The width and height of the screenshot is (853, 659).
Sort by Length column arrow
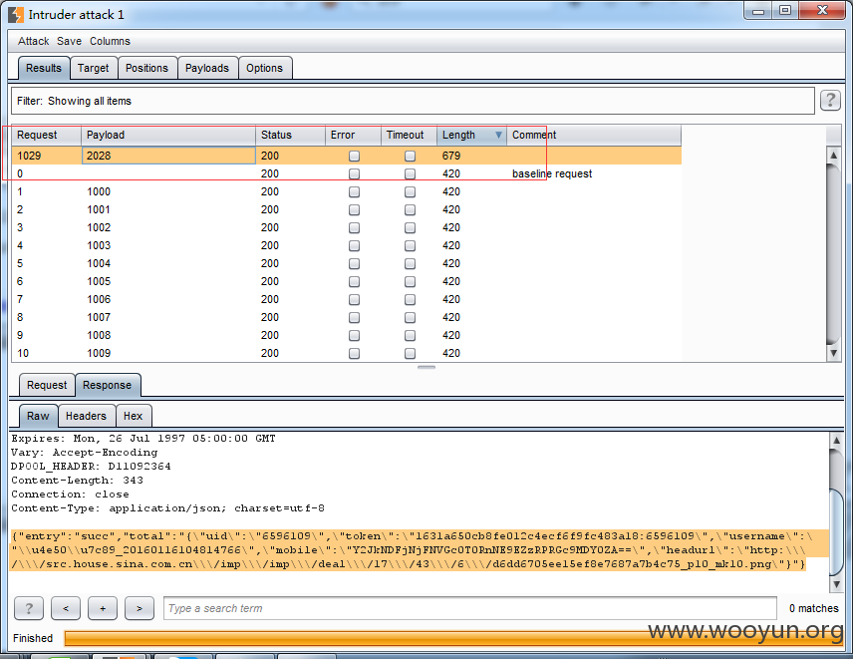(x=498, y=135)
